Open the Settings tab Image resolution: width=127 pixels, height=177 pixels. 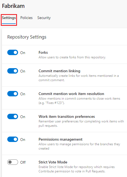pyautogui.click(x=9, y=18)
